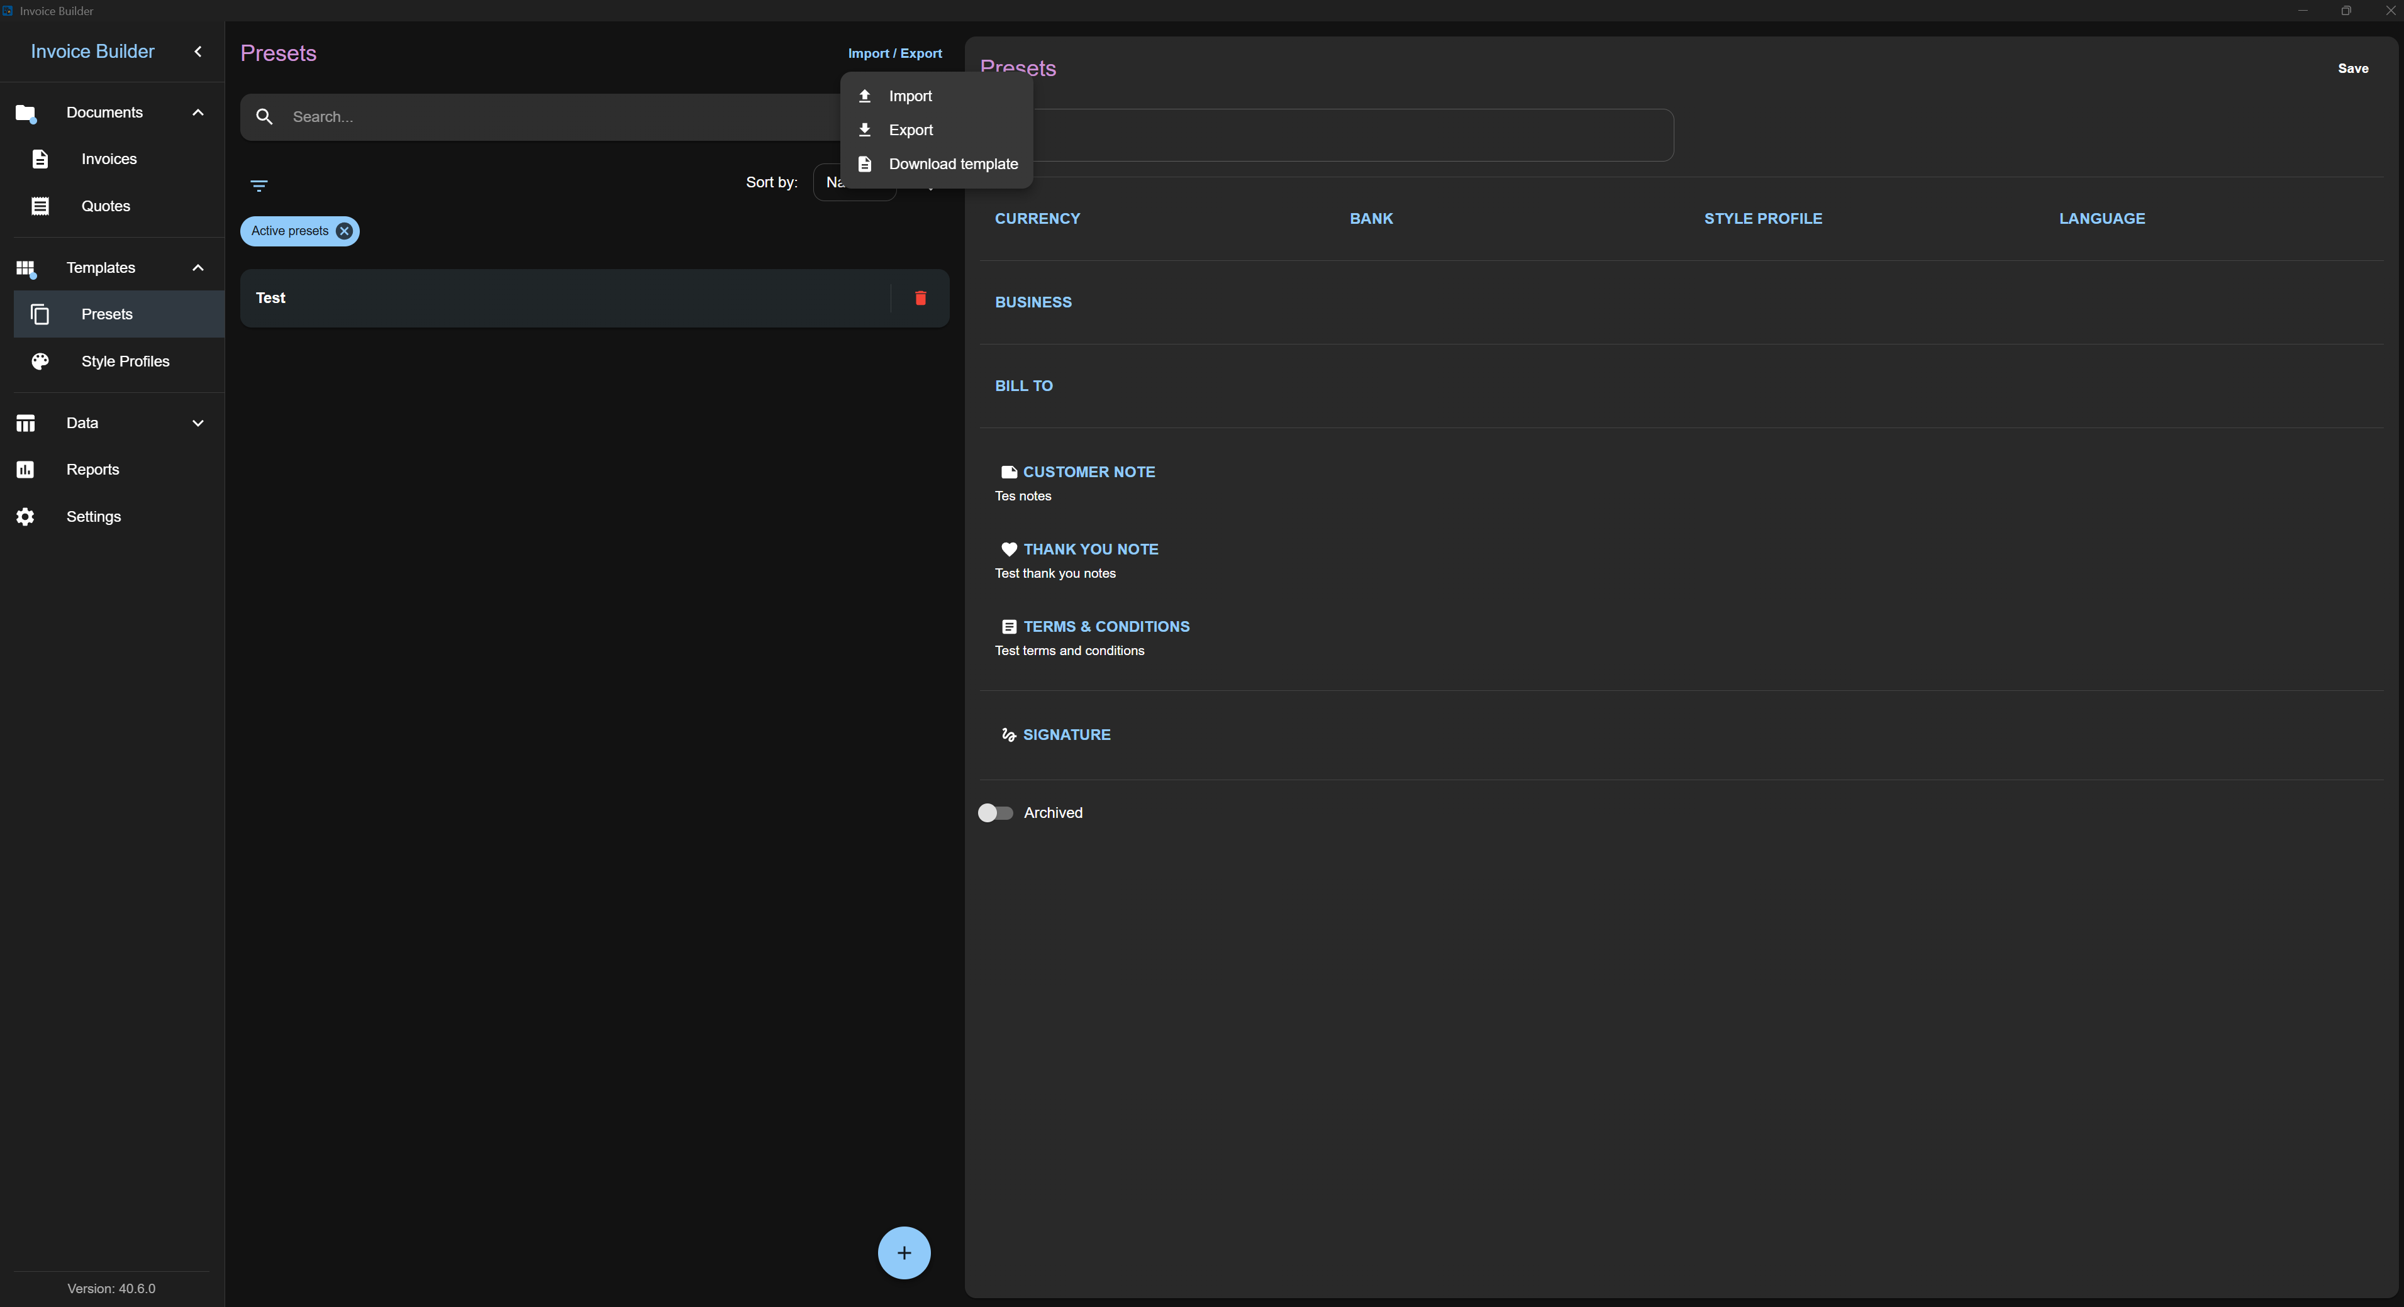Open the BUSINESS section
The height and width of the screenshot is (1307, 2404).
1033,302
